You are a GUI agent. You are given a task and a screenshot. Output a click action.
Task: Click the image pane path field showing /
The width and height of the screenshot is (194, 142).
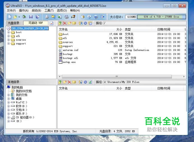click(x=145, y=23)
